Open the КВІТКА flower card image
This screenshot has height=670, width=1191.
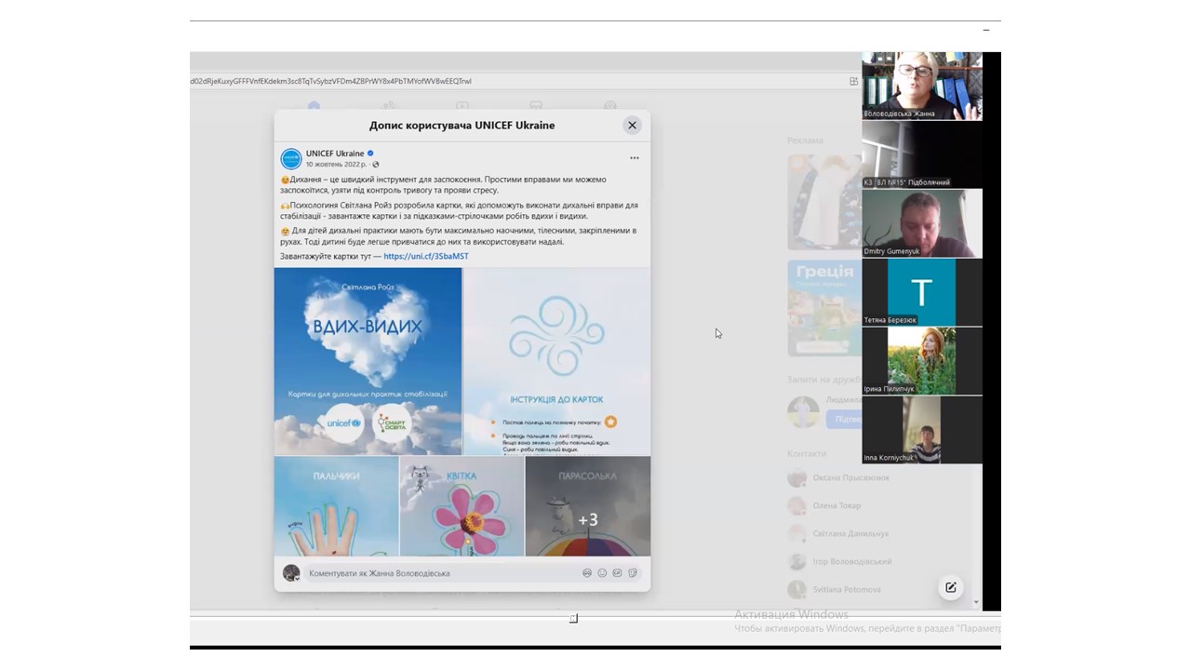coord(462,506)
